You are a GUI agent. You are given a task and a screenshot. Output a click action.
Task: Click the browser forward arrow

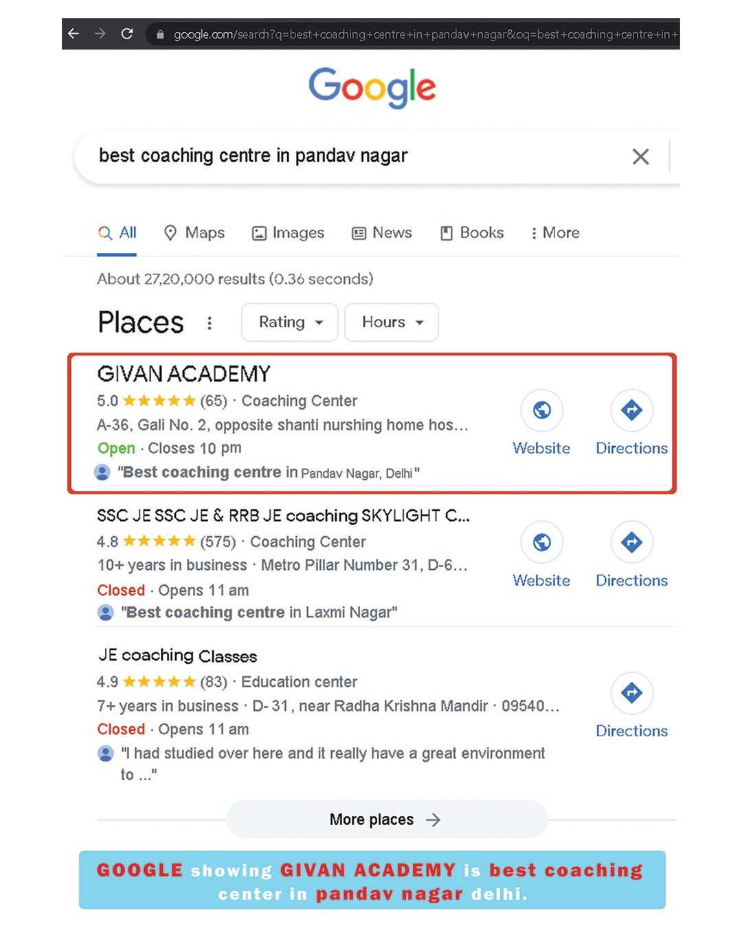coord(100,34)
